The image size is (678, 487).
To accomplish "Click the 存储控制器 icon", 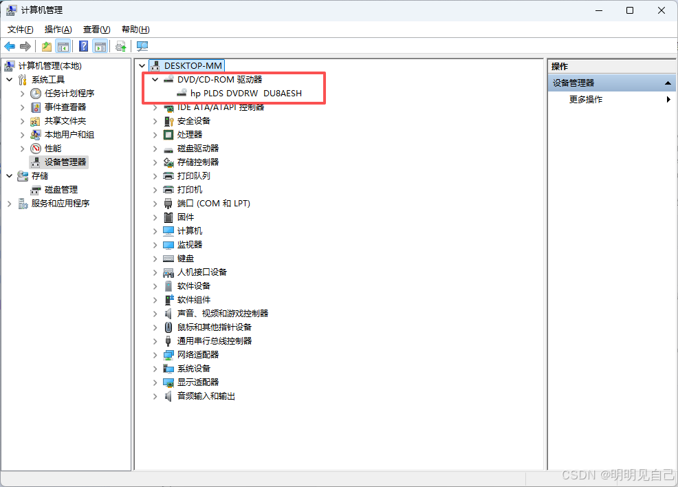I will [x=168, y=162].
